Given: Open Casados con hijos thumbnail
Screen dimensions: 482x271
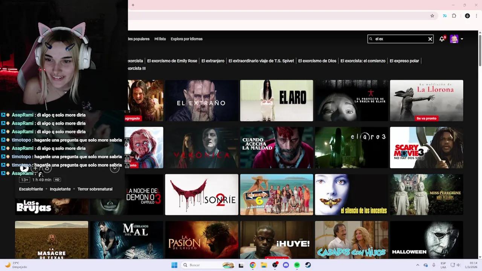Looking at the screenshot, I should click(351, 240).
